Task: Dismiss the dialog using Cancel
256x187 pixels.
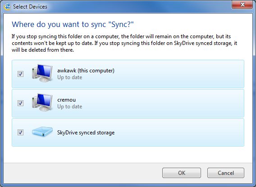Action: coord(226,173)
